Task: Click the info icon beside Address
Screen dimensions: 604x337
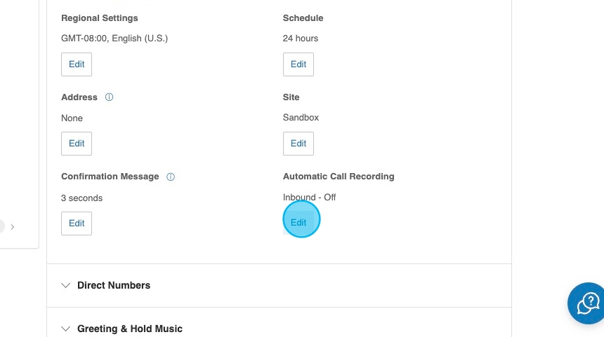Action: tap(109, 97)
